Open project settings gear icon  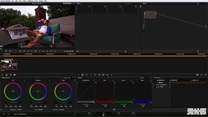point(9,114)
